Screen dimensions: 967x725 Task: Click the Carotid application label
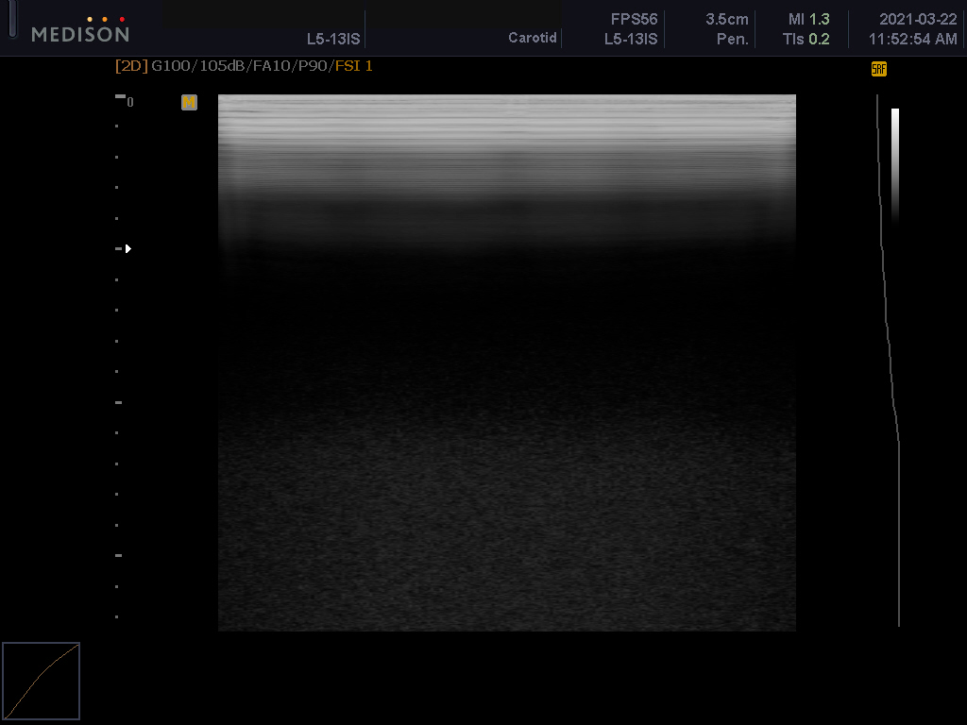coord(533,39)
